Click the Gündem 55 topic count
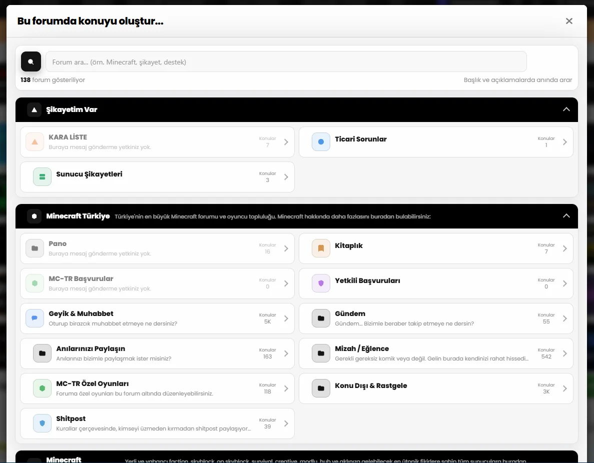 546,321
